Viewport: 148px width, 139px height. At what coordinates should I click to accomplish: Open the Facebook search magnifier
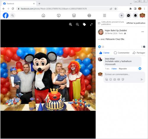pos(12,15)
